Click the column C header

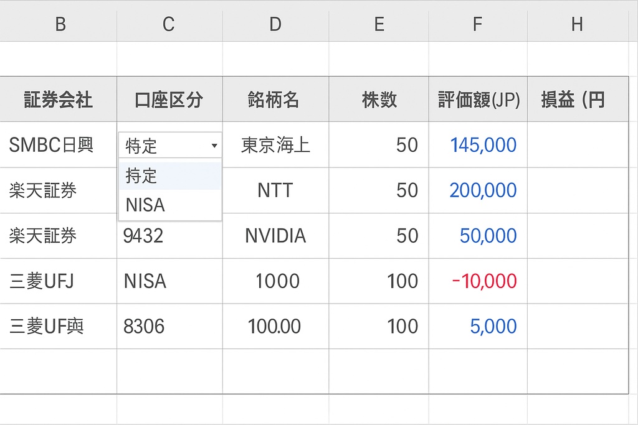pyautogui.click(x=168, y=24)
